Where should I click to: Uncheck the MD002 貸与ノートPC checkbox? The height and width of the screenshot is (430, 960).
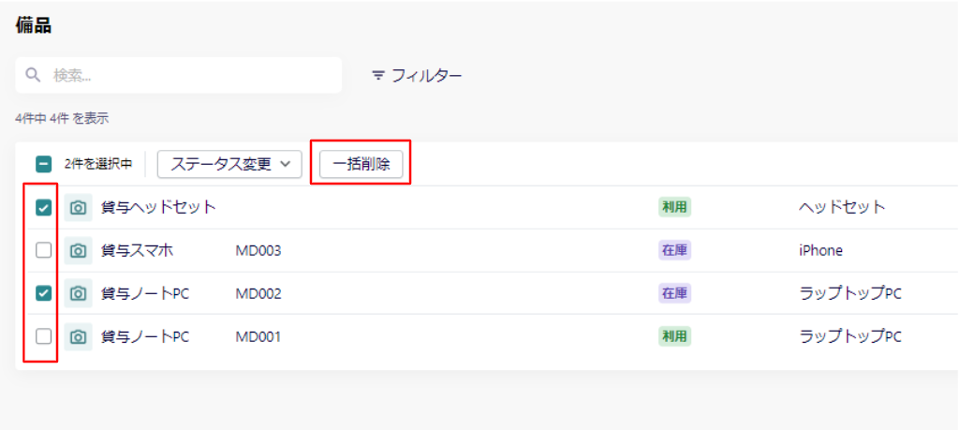click(43, 294)
